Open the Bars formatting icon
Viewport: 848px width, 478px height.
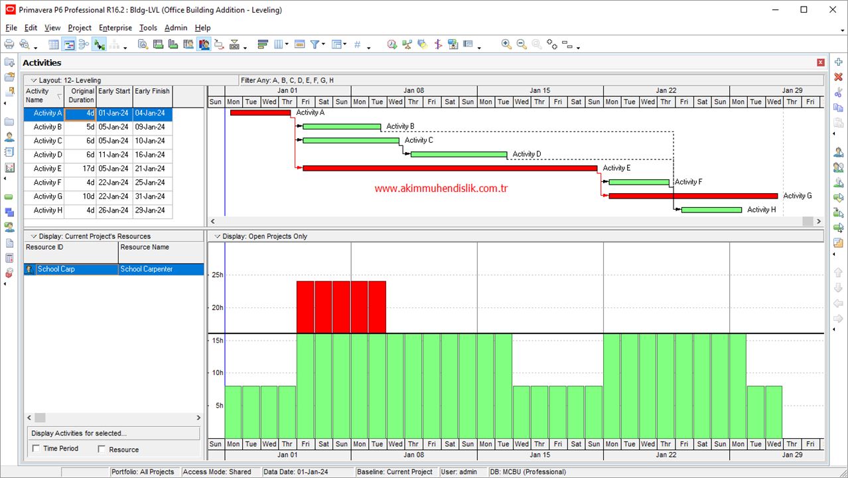[x=263, y=44]
